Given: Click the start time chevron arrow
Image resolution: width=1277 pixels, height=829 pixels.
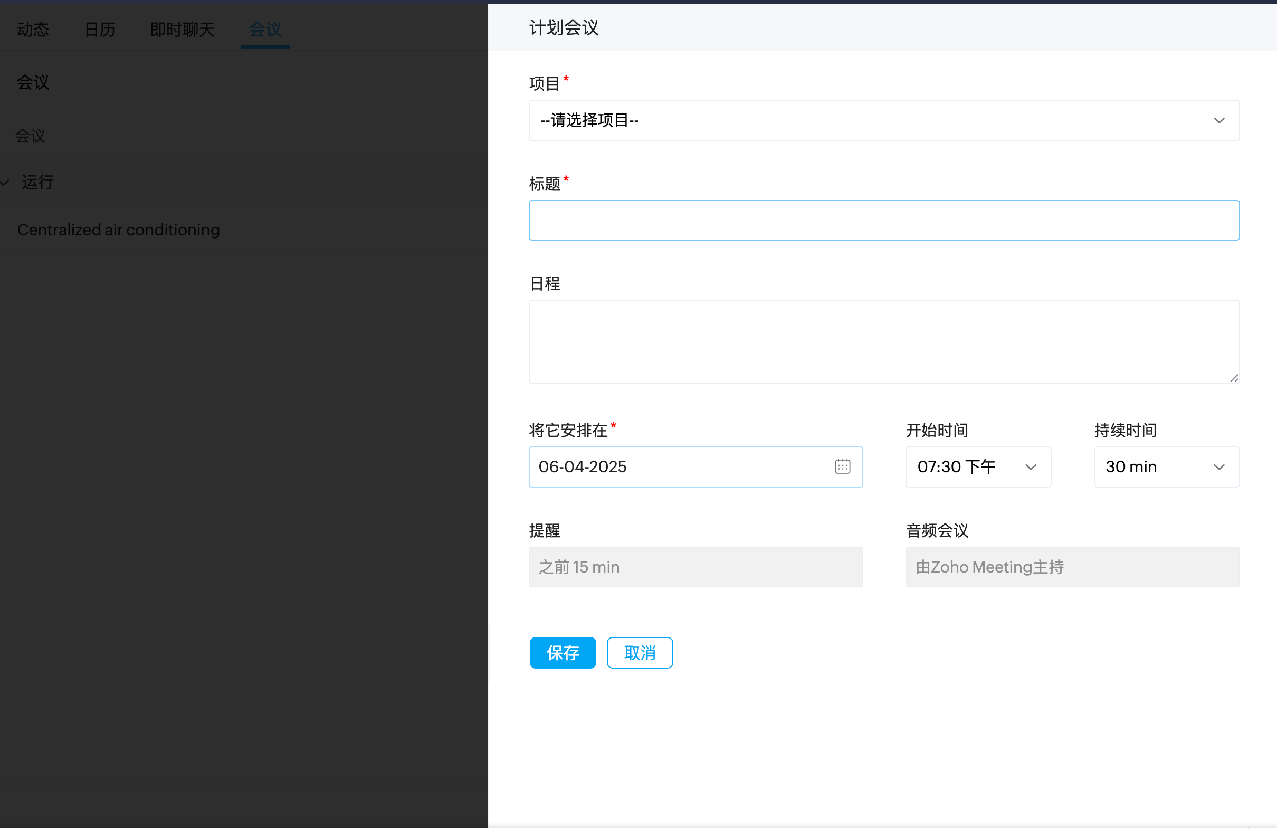Looking at the screenshot, I should 1030,467.
